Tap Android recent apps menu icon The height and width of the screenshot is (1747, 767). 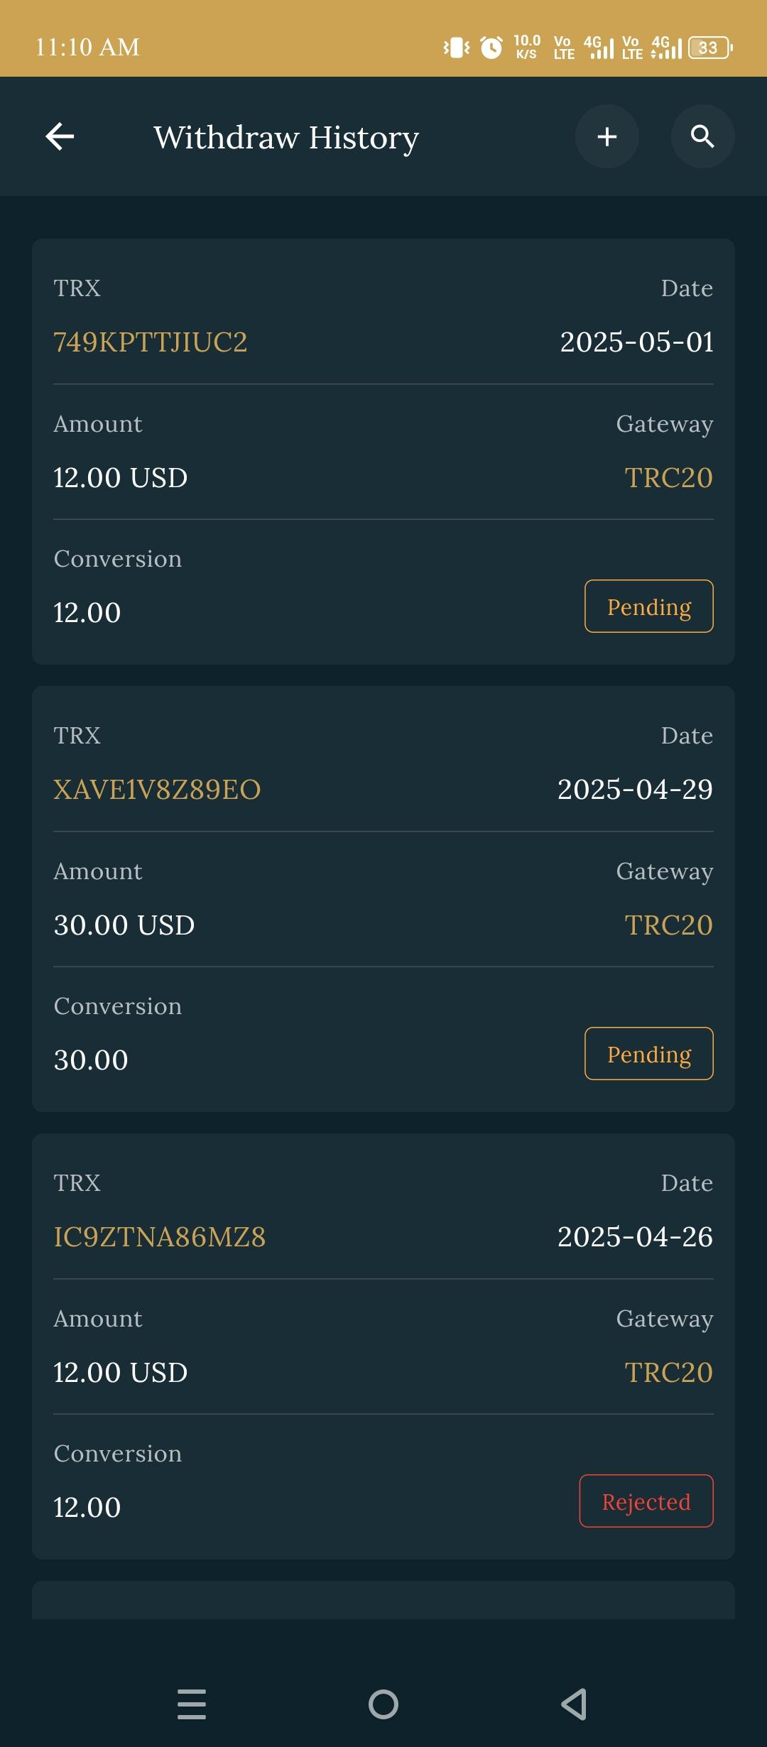pyautogui.click(x=192, y=1704)
